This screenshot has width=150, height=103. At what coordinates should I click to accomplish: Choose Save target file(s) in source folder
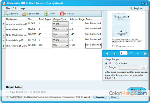pos(7,92)
